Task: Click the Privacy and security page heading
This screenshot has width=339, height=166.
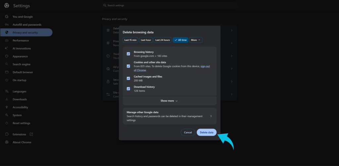Action: (x=115, y=19)
